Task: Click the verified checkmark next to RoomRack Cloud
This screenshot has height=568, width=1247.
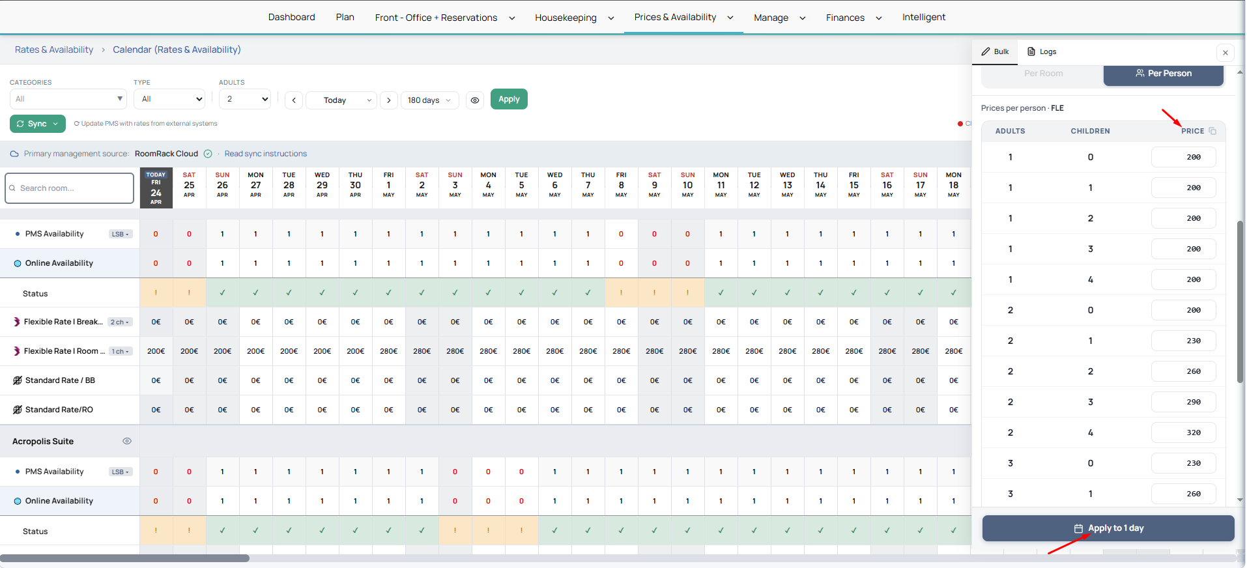Action: point(208,154)
